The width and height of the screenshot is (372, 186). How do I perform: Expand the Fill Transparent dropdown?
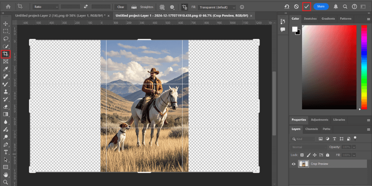[x=216, y=7]
